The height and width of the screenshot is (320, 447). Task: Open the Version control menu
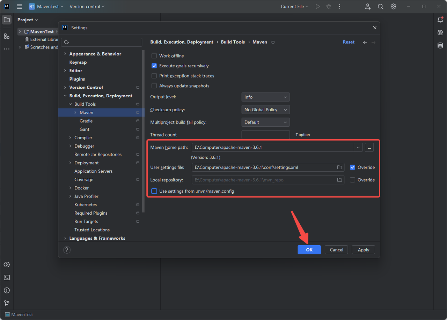(x=87, y=6)
